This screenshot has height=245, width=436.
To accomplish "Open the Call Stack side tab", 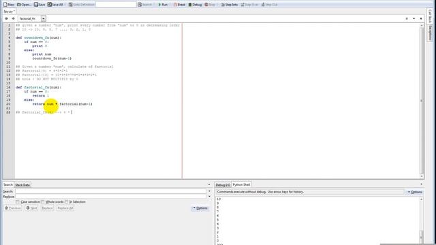I will [x=430, y=16].
